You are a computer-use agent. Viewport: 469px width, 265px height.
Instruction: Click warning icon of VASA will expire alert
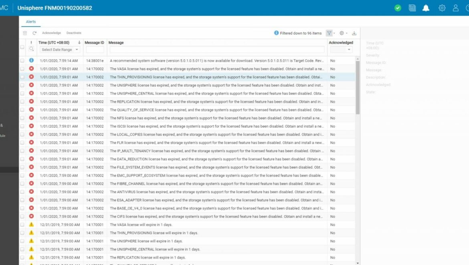tap(31, 225)
